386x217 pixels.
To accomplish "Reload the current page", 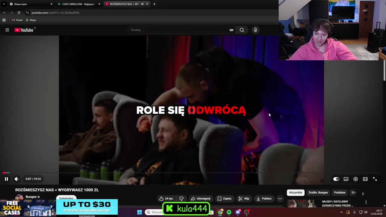I will pyautogui.click(x=19, y=13).
